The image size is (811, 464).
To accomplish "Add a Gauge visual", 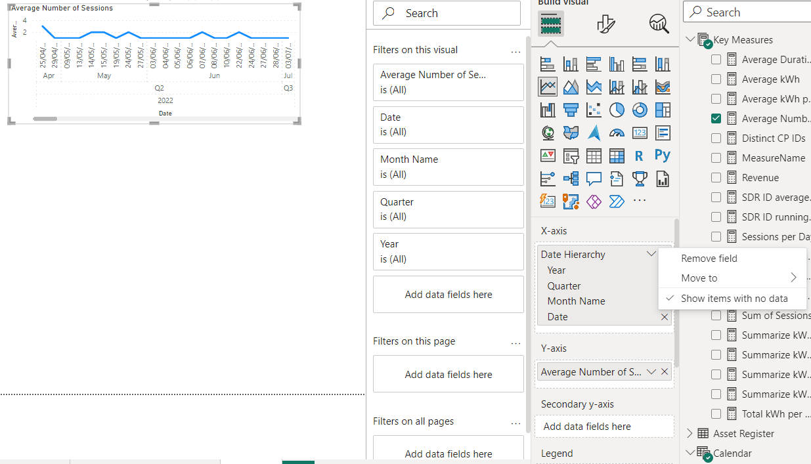I will pyautogui.click(x=617, y=133).
